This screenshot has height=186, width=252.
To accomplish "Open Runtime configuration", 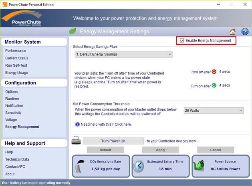I will point(12,99).
